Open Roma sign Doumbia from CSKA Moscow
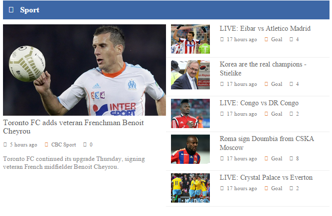The height and width of the screenshot is (216, 332). (x=267, y=143)
